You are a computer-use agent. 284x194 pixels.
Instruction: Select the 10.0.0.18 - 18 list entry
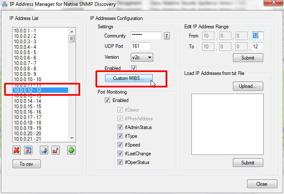27,123
